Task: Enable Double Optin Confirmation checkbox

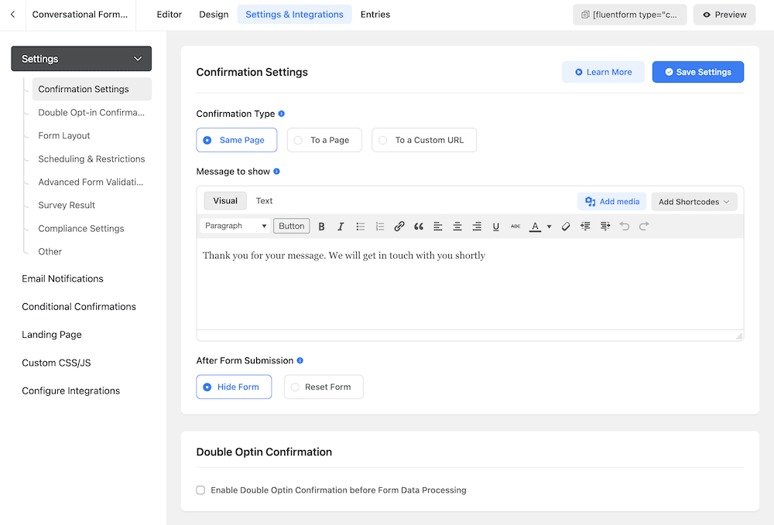Action: (200, 490)
